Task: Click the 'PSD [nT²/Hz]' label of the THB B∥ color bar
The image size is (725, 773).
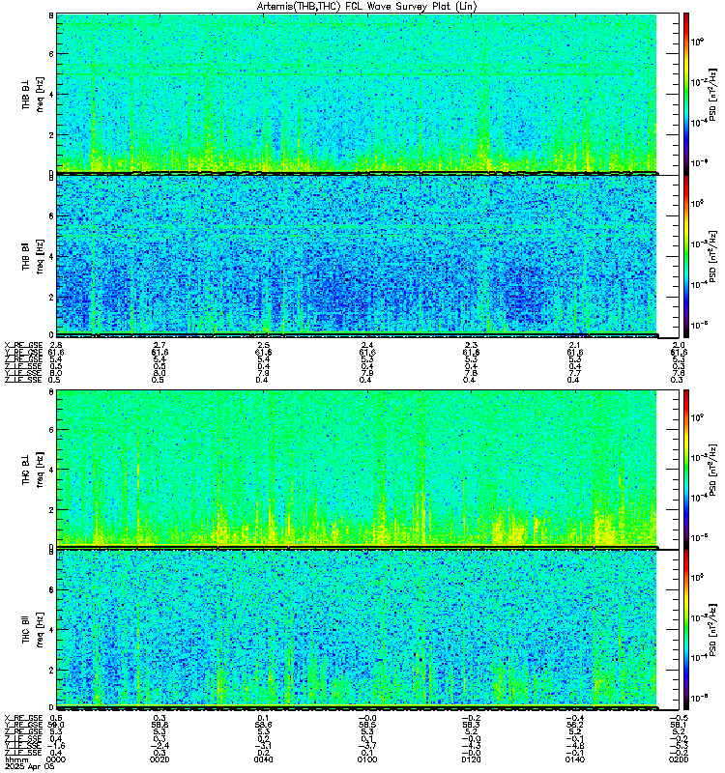Action: (712, 256)
